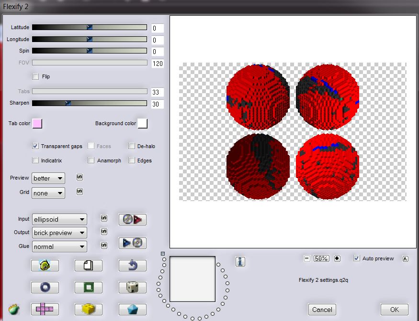Open the Preview quality dropdown showing better

48,178
